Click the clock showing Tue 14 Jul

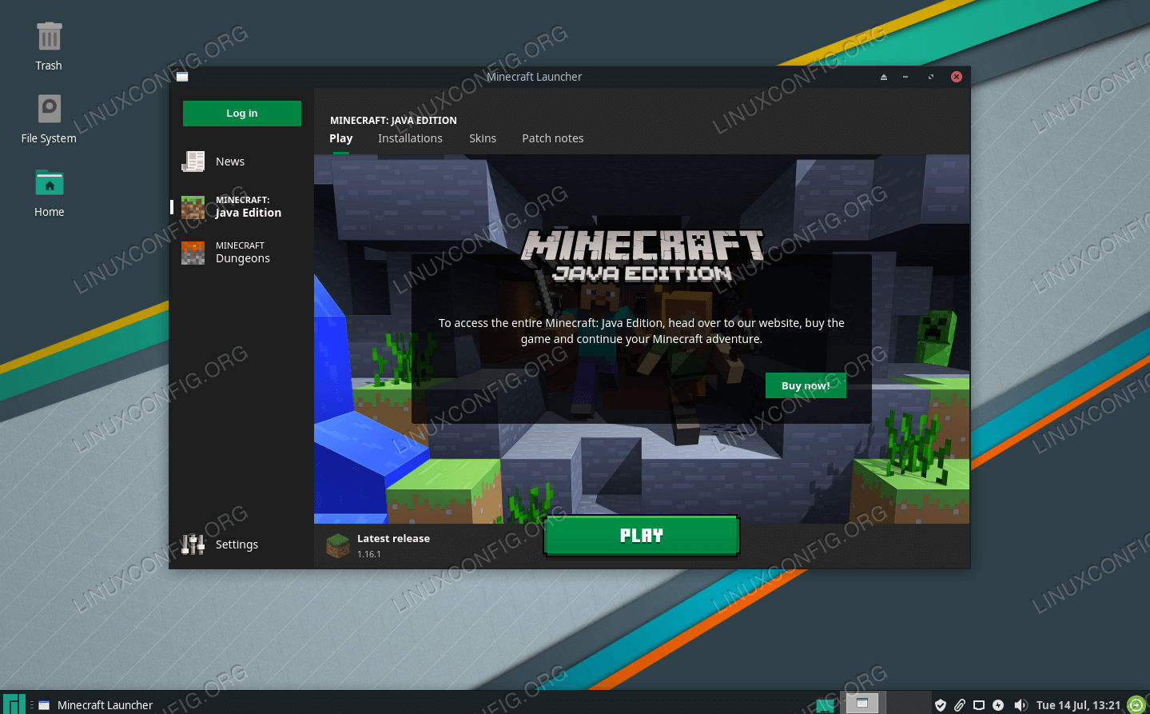click(1078, 705)
